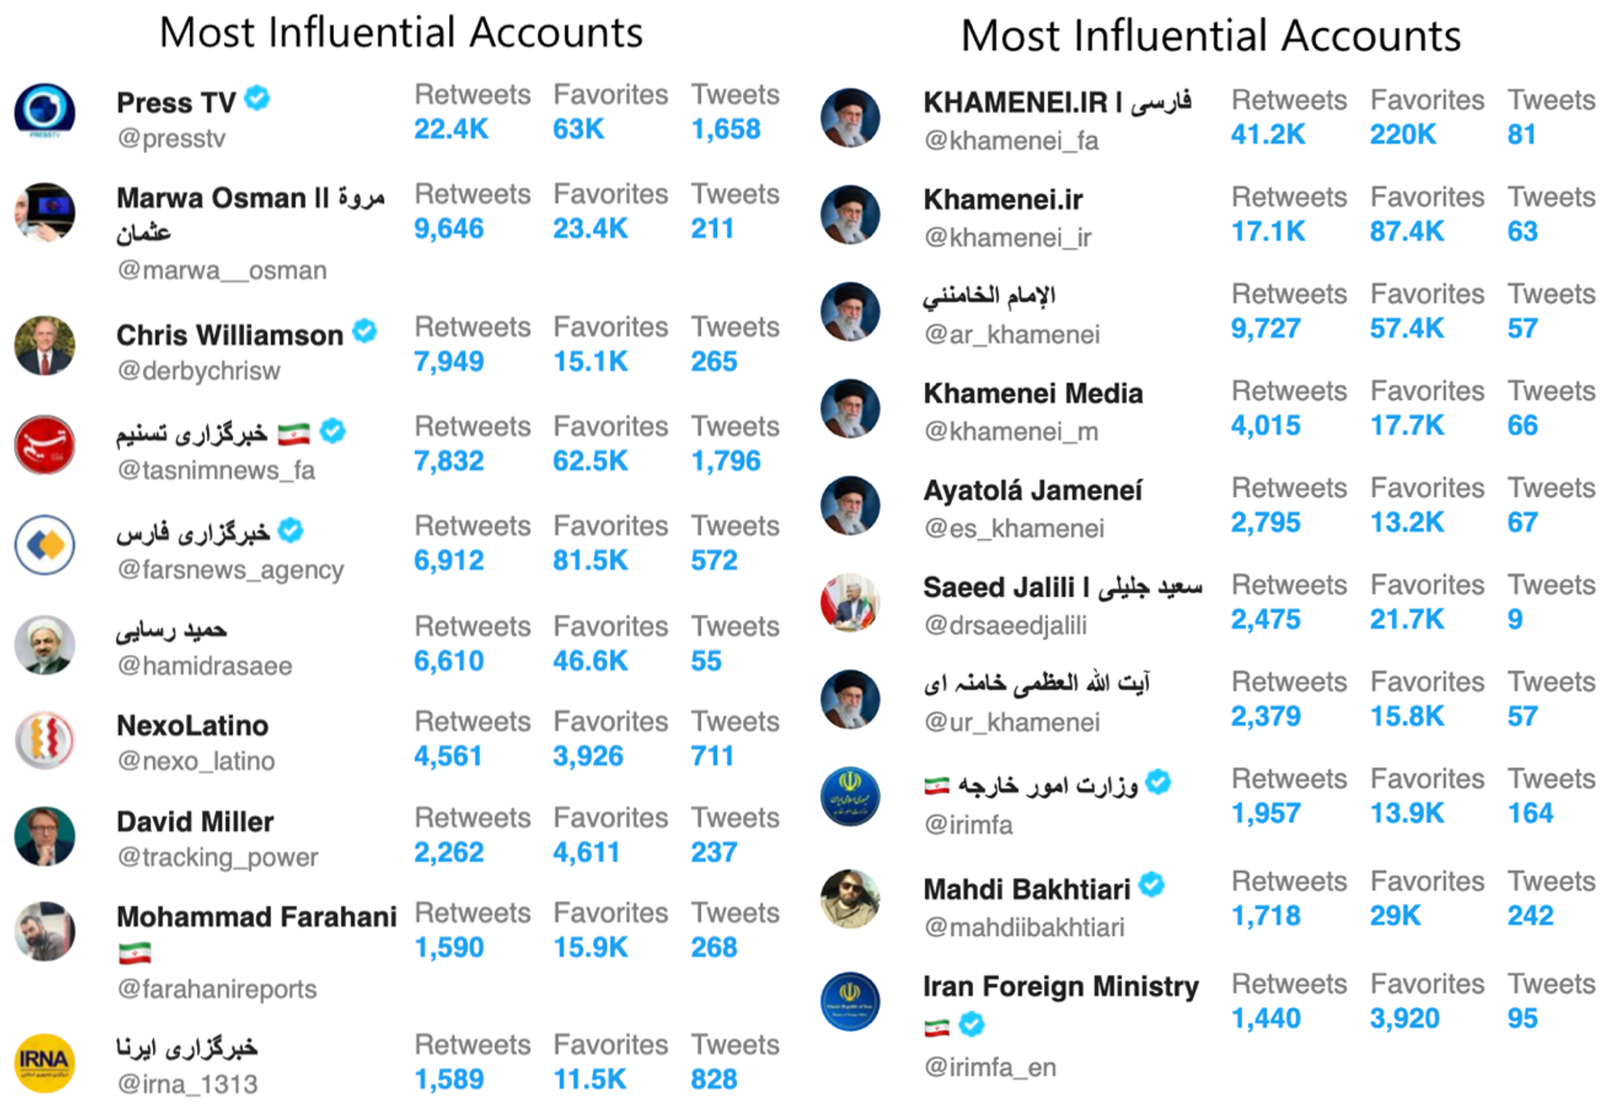Click the NexoLatino logo avatar
The height and width of the screenshot is (1109, 1621).
click(45, 740)
